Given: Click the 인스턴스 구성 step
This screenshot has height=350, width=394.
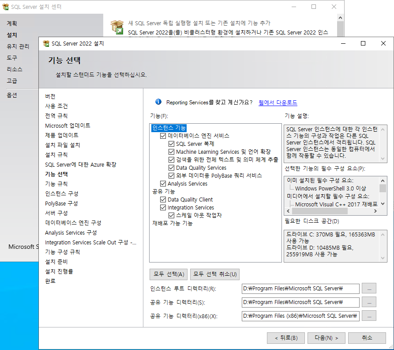Looking at the screenshot, I should (62, 194).
